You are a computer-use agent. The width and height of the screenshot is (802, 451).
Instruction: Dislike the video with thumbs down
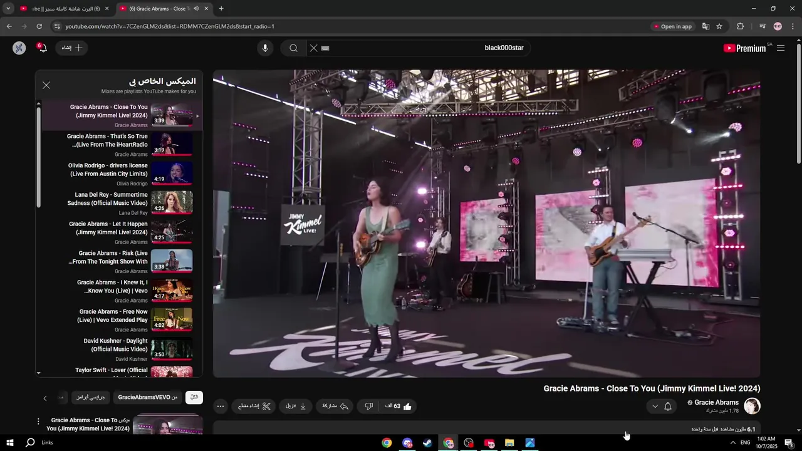click(x=368, y=407)
